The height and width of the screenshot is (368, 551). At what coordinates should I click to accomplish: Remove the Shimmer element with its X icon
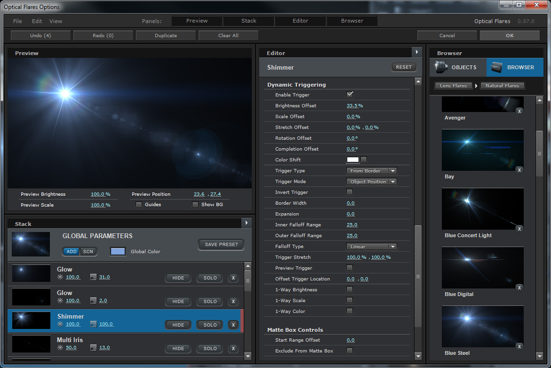coord(233,325)
